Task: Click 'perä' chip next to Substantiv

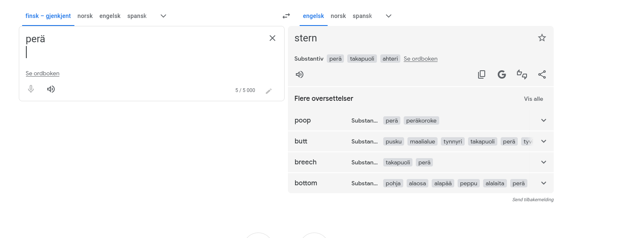Action: click(336, 59)
